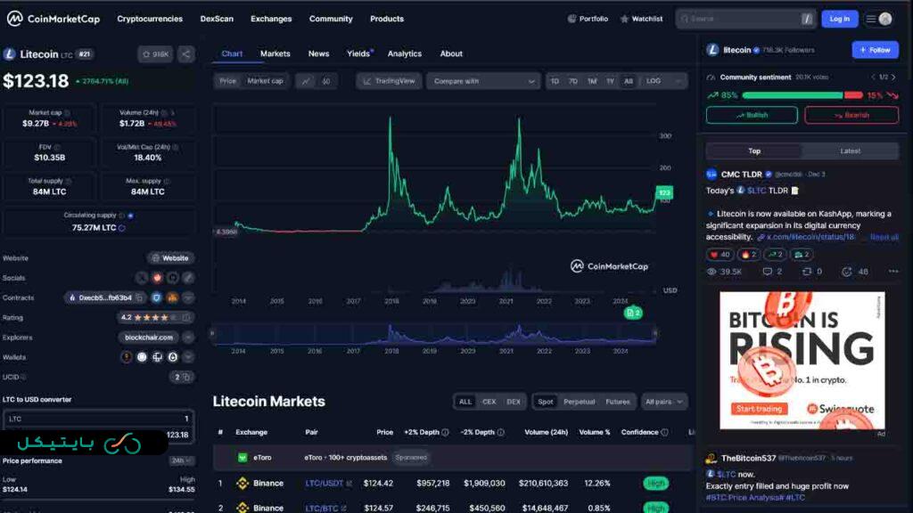The height and width of the screenshot is (513, 913).
Task: Expand the Compare with dropdown
Action: coord(482,81)
